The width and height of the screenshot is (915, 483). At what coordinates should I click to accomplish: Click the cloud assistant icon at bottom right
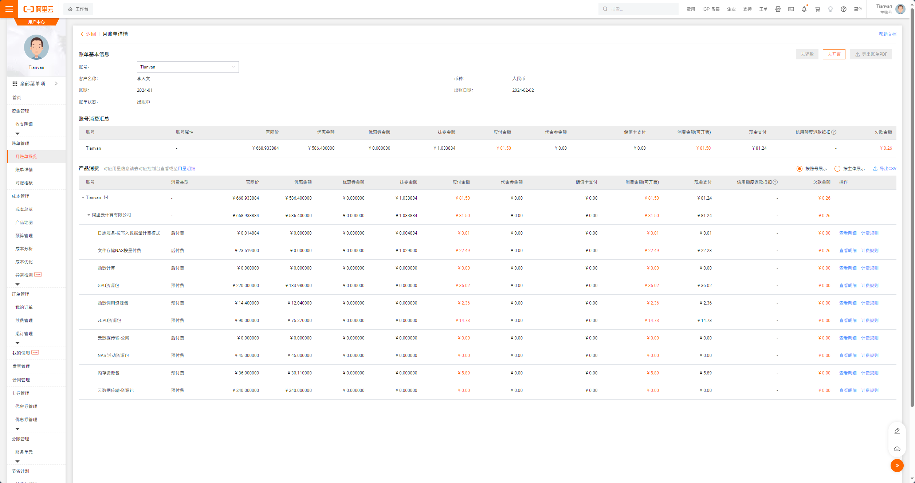click(x=897, y=449)
